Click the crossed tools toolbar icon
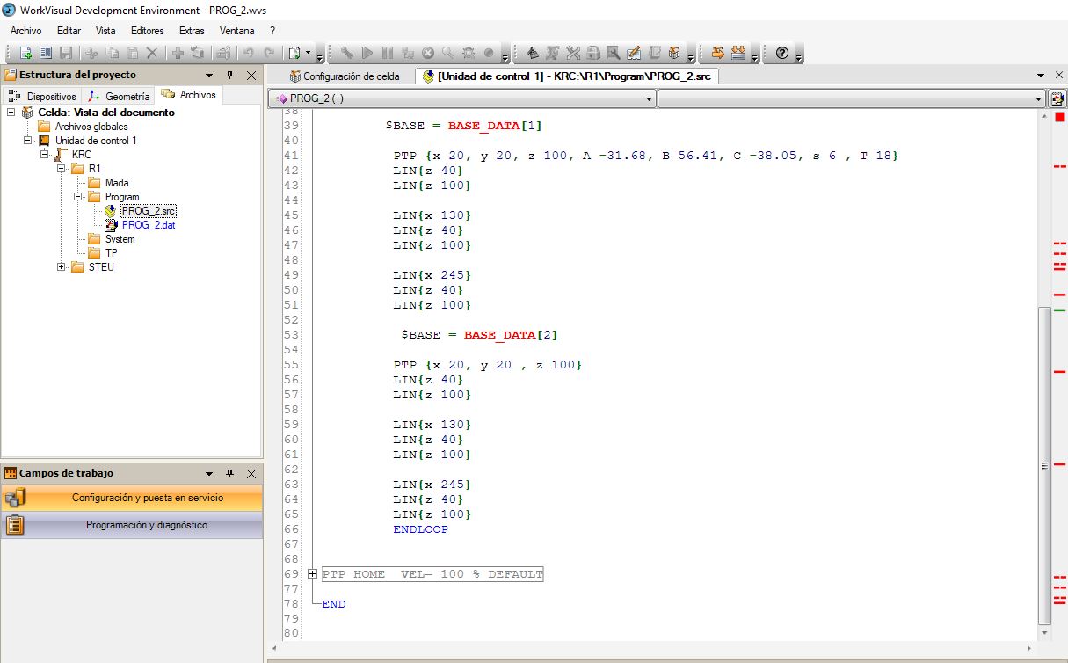 pos(573,54)
